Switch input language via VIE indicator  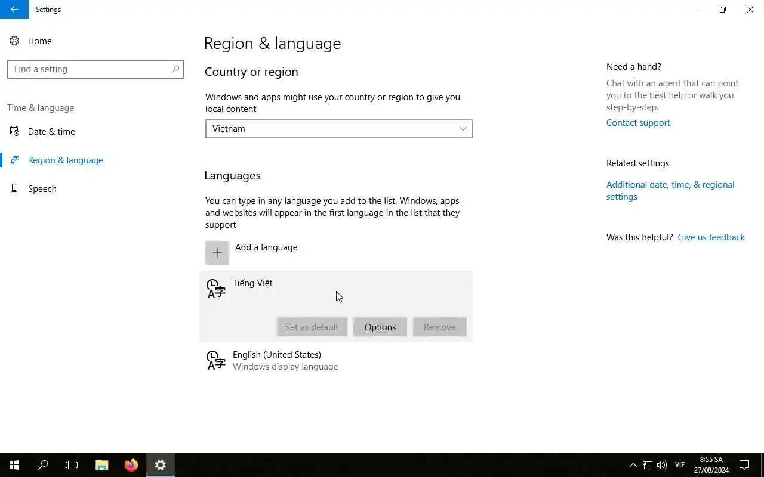pos(679,465)
